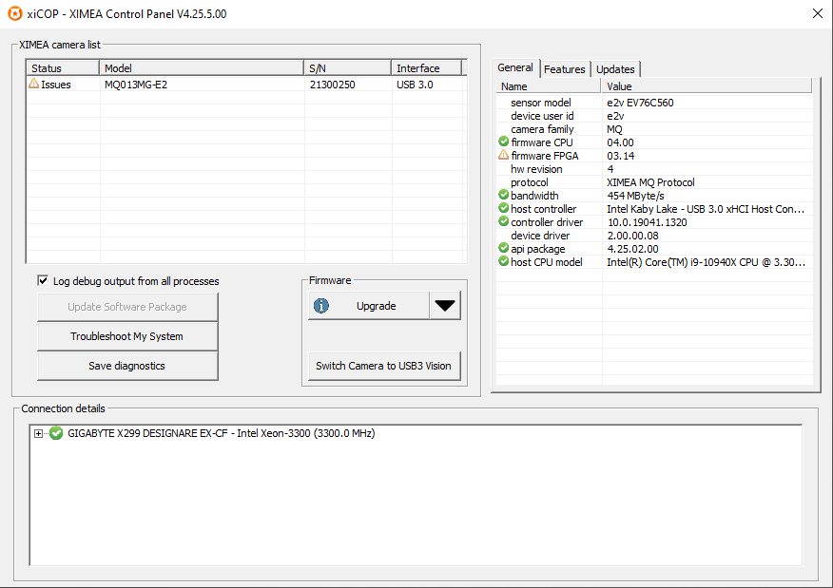Viewport: 833px width, 588px height.
Task: Sort camera list by Model column
Action: click(202, 68)
